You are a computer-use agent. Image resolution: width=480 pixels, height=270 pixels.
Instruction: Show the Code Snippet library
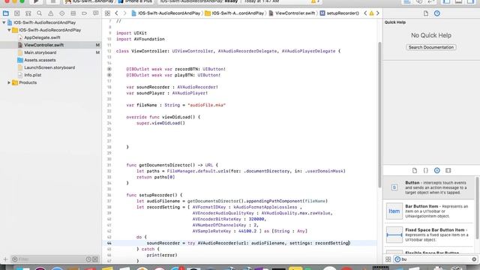tap(425, 170)
